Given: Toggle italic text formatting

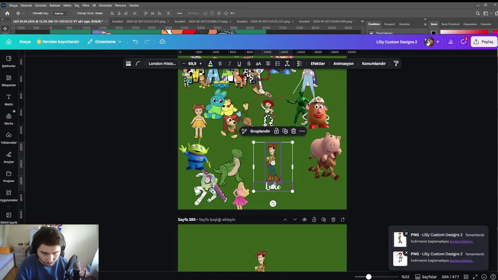Looking at the screenshot, I should tap(230, 63).
